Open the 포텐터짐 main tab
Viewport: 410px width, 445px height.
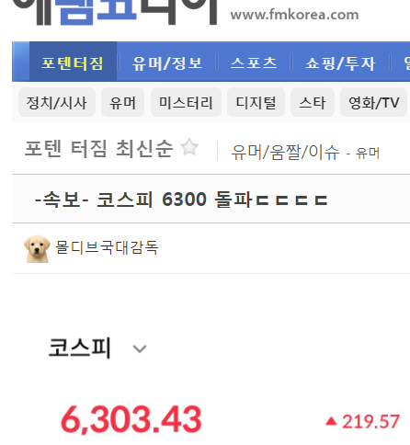click(x=73, y=62)
